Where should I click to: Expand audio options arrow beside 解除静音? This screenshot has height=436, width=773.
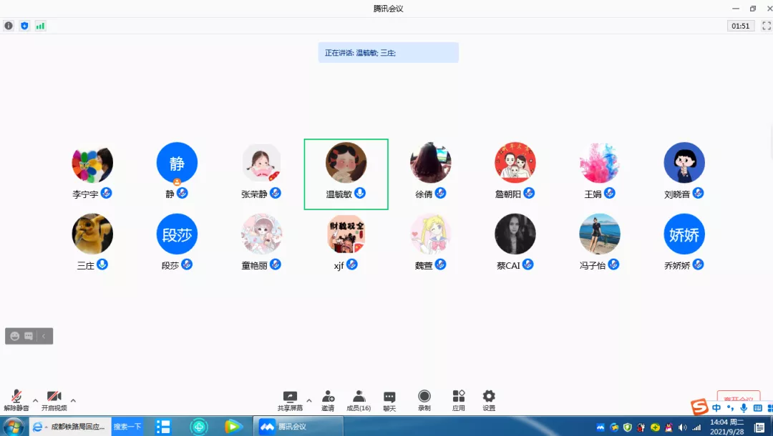[x=35, y=400]
